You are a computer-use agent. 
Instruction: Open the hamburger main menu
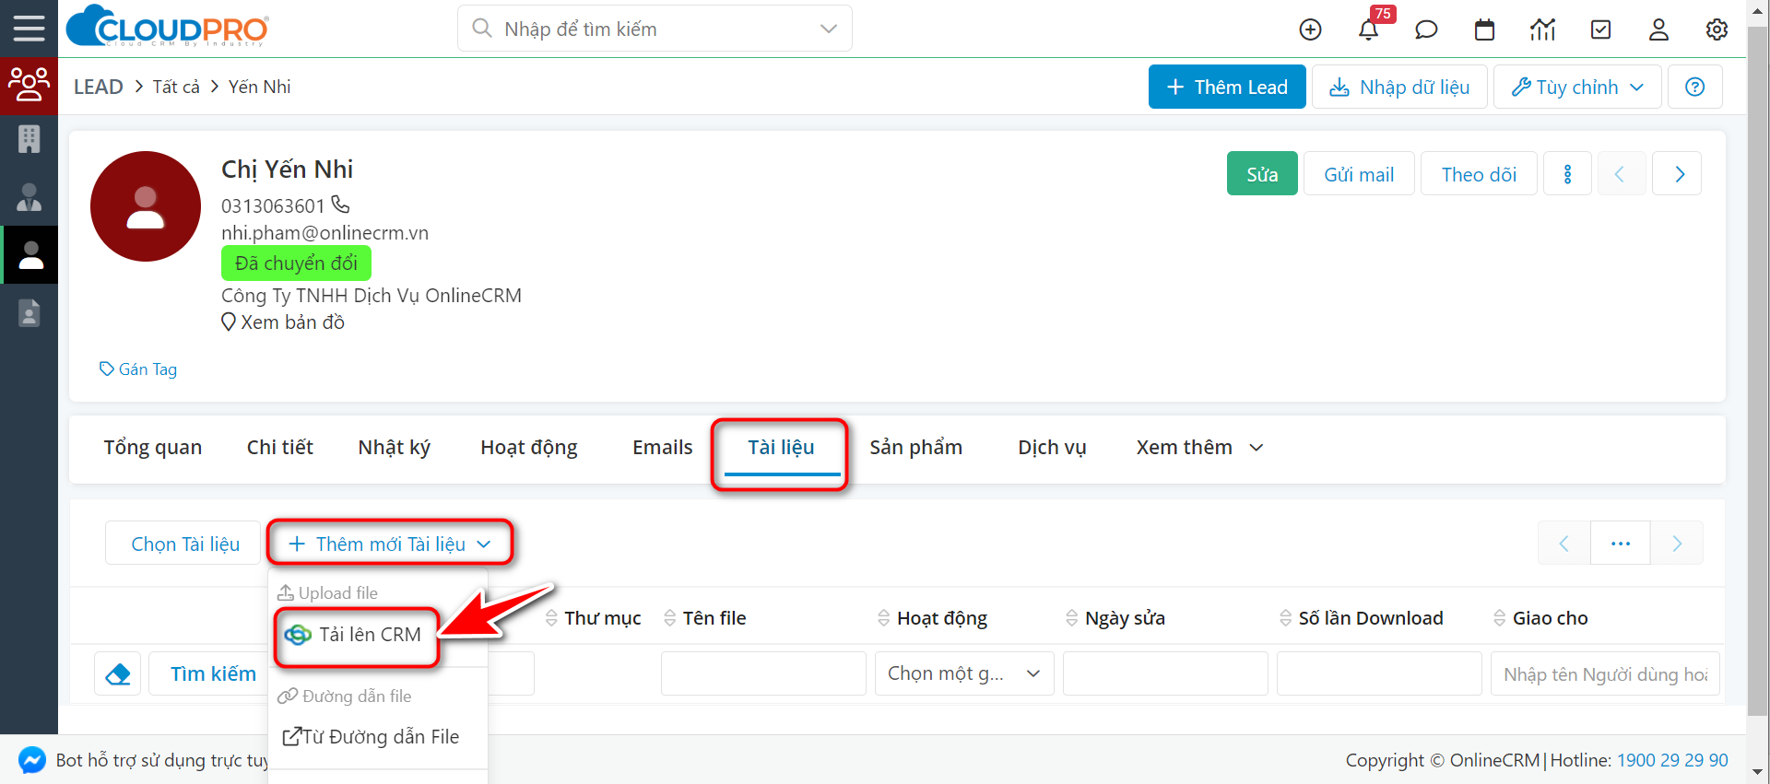pyautogui.click(x=29, y=29)
